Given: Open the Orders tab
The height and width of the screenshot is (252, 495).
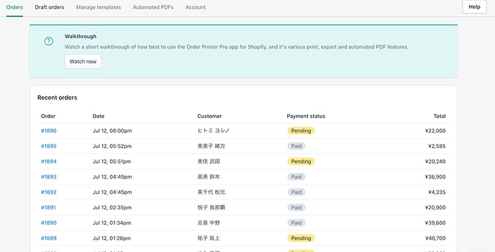Looking at the screenshot, I should 14,7.
